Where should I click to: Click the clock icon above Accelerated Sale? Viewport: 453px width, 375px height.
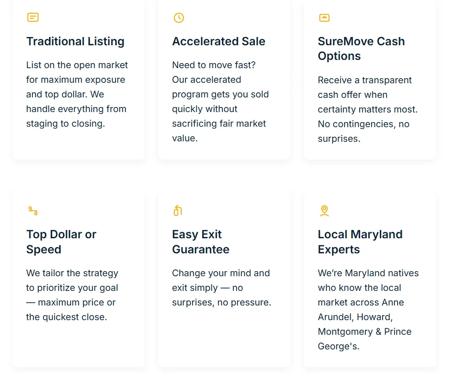click(178, 18)
